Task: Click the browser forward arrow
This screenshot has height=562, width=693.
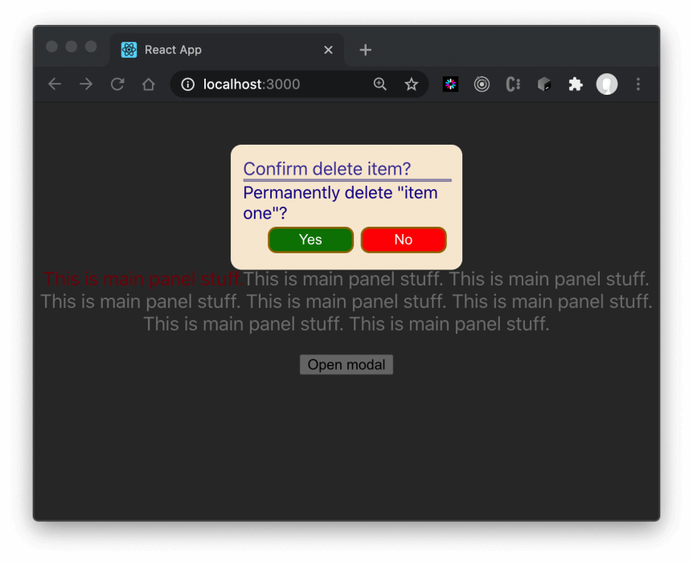Action: pyautogui.click(x=86, y=84)
